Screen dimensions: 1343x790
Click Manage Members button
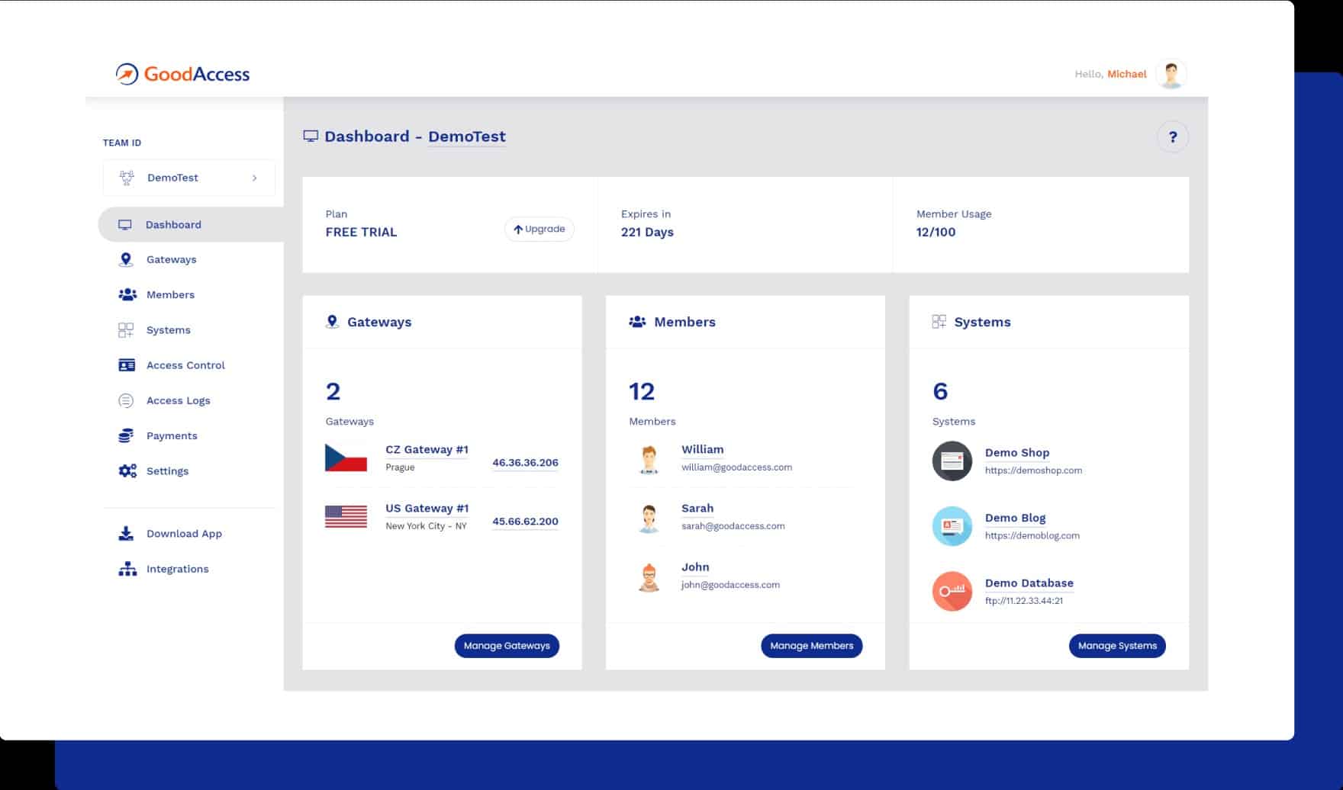[811, 646]
